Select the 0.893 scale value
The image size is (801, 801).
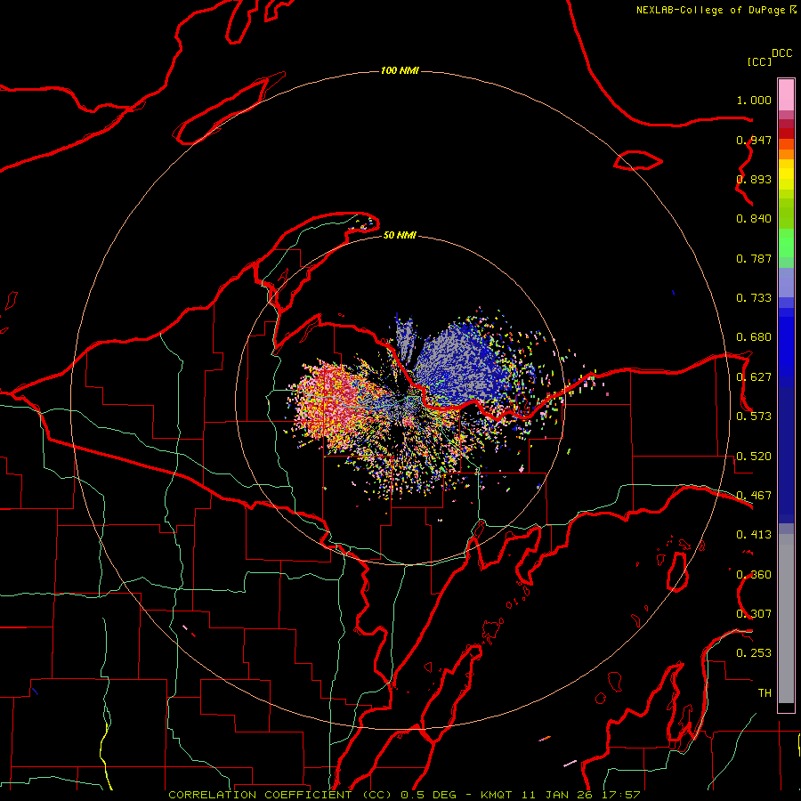(x=754, y=179)
